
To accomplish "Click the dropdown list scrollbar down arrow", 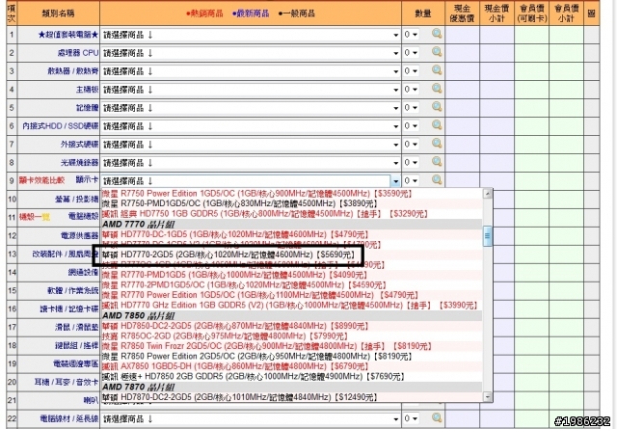I will click(x=488, y=397).
